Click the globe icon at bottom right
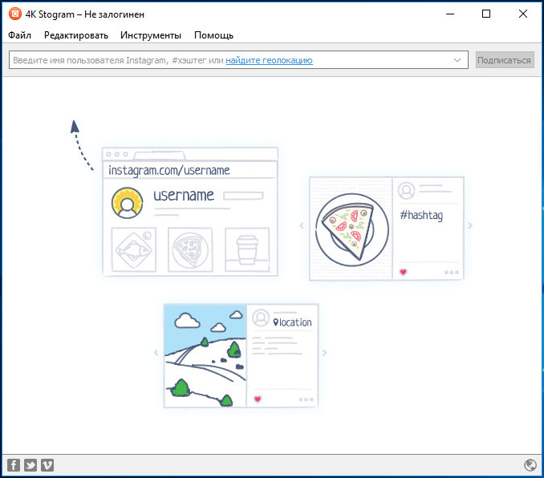Viewport: 544px width, 478px height. [x=530, y=465]
